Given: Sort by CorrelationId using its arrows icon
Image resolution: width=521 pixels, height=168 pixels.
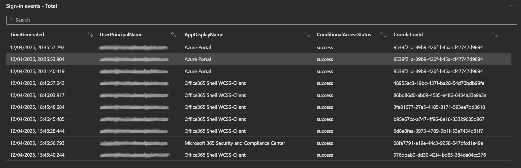Looking at the screenshot, I should (495, 35).
